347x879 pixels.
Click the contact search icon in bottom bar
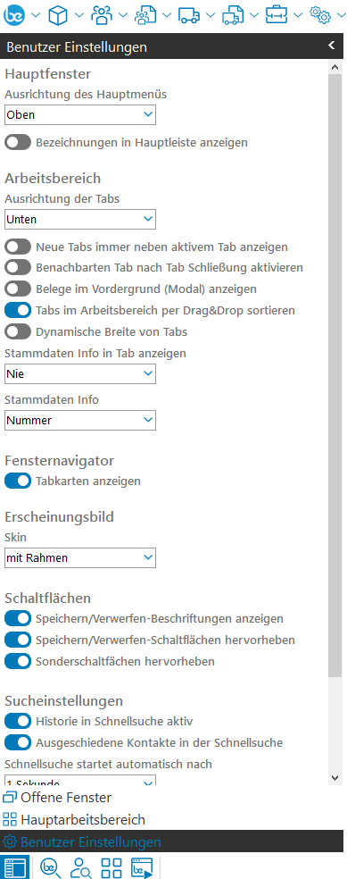coord(81,867)
